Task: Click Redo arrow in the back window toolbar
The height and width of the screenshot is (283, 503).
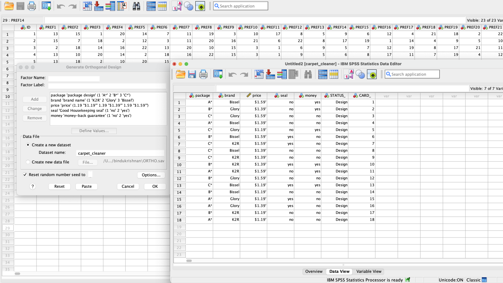Action: (72, 6)
